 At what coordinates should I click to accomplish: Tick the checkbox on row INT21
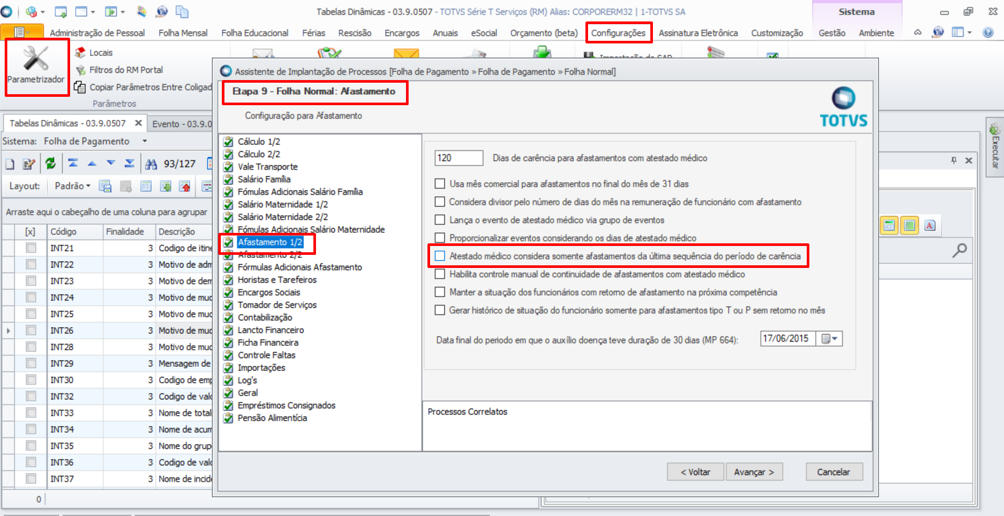tap(31, 248)
